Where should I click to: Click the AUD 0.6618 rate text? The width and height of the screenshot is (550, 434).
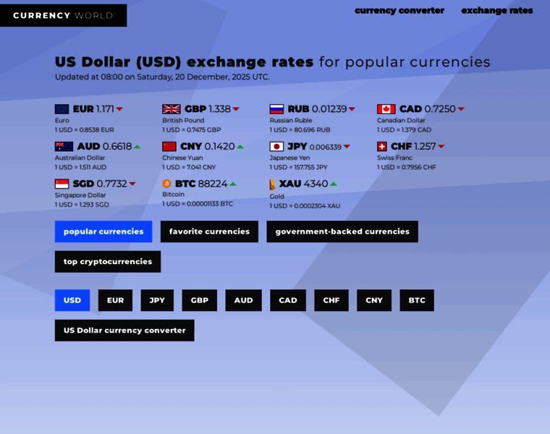pyautogui.click(x=104, y=146)
